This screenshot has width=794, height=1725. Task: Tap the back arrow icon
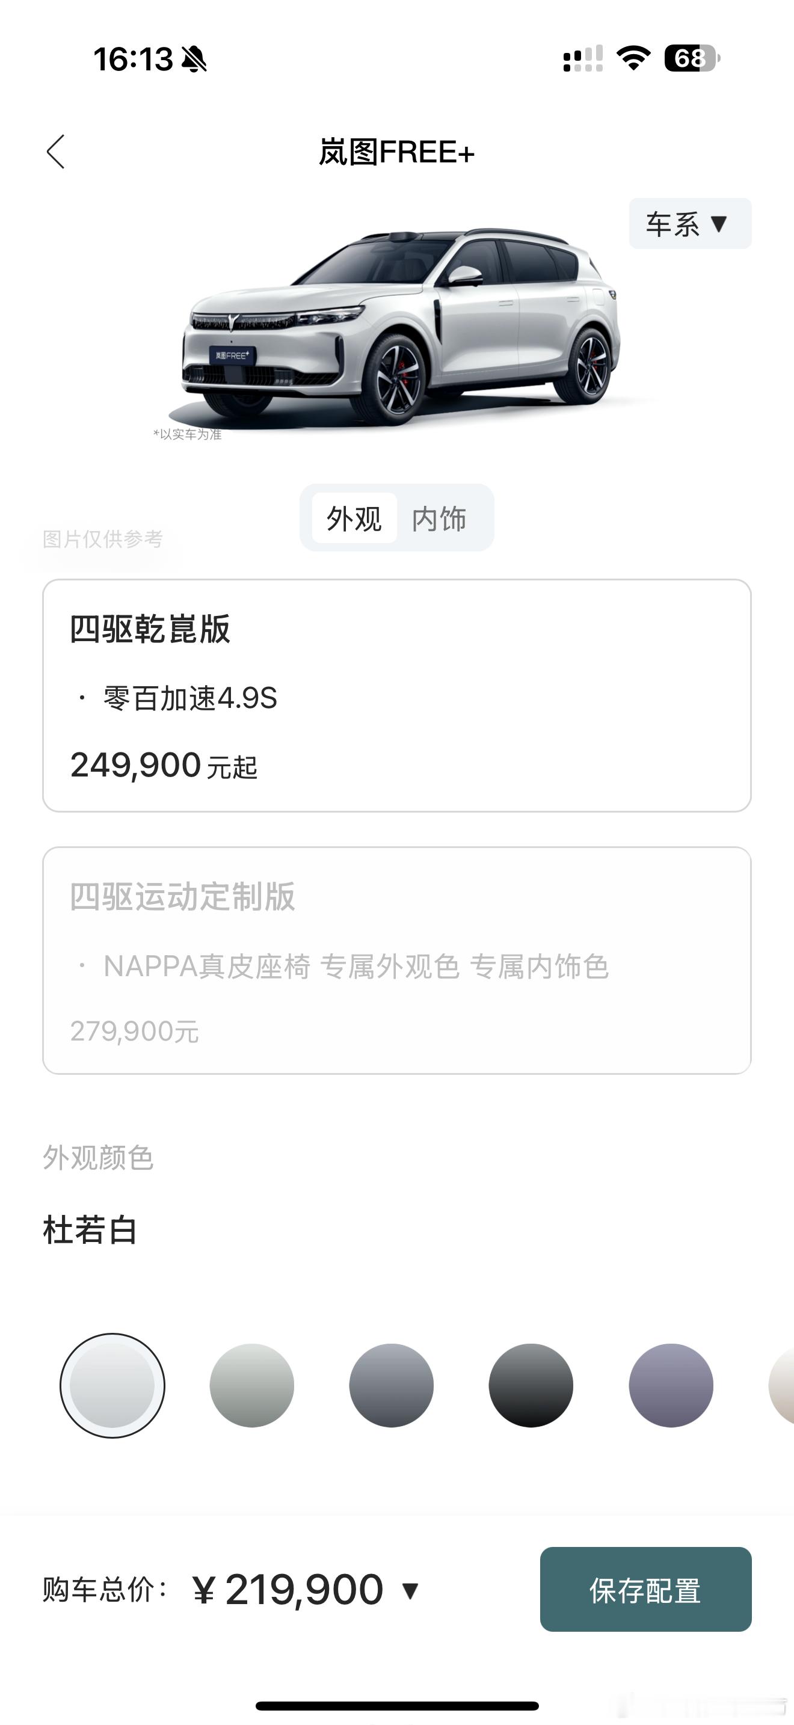click(x=55, y=152)
